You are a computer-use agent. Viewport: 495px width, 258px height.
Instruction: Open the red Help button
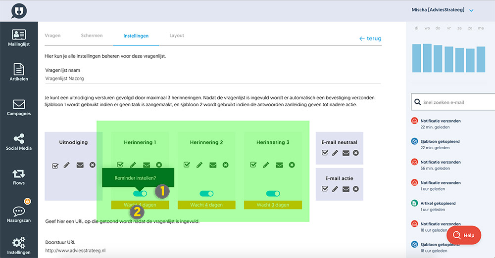pyautogui.click(x=464, y=235)
